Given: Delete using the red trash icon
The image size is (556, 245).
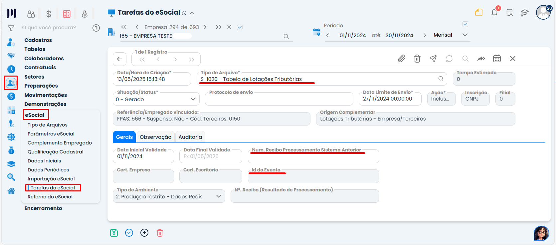Looking at the screenshot, I should pyautogui.click(x=160, y=233).
